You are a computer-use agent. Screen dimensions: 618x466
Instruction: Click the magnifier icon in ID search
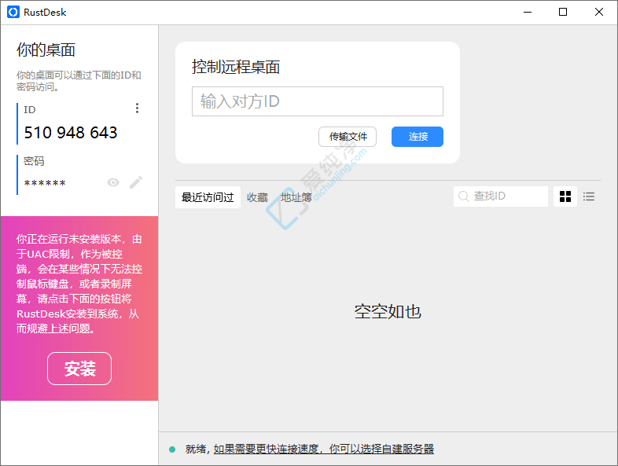pyautogui.click(x=464, y=196)
